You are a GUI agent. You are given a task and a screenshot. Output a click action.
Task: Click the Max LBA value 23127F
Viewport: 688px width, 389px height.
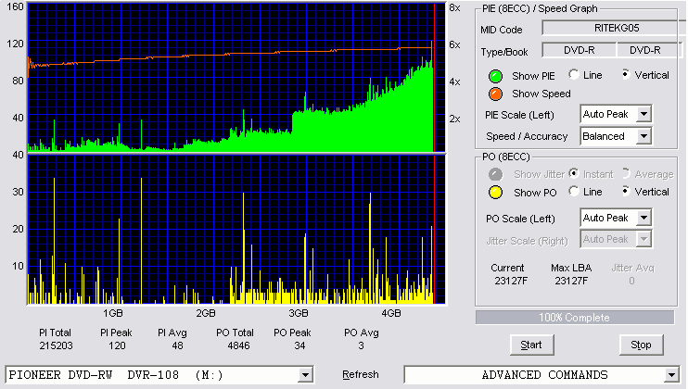coord(571,281)
